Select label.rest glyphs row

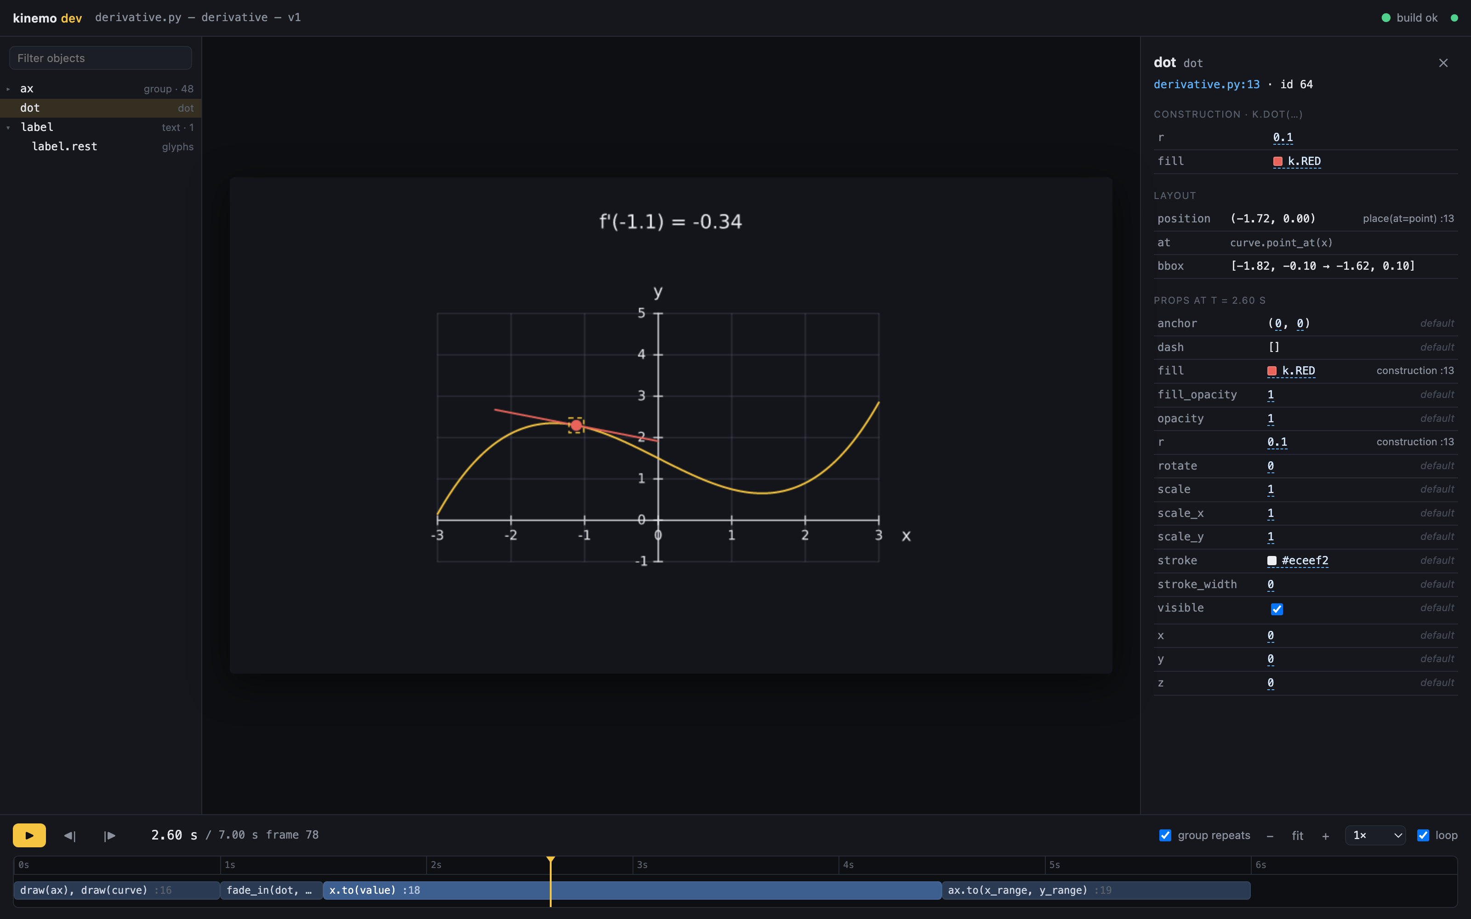click(100, 147)
